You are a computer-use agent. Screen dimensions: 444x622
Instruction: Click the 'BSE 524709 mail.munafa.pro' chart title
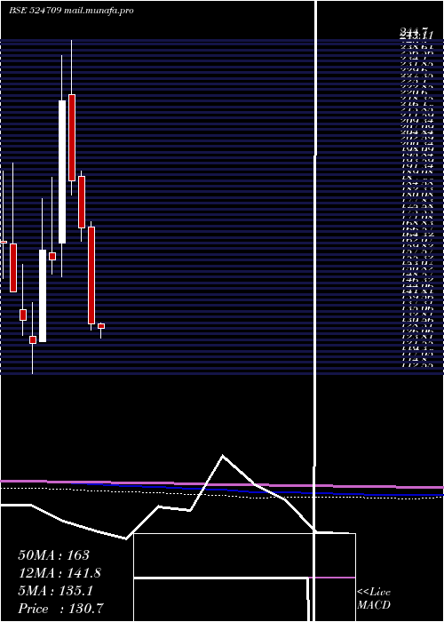71,11
